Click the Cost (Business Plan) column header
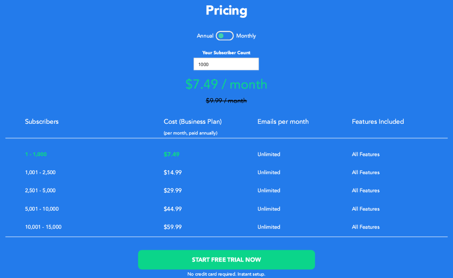Image resolution: width=453 pixels, height=278 pixels. [193, 122]
